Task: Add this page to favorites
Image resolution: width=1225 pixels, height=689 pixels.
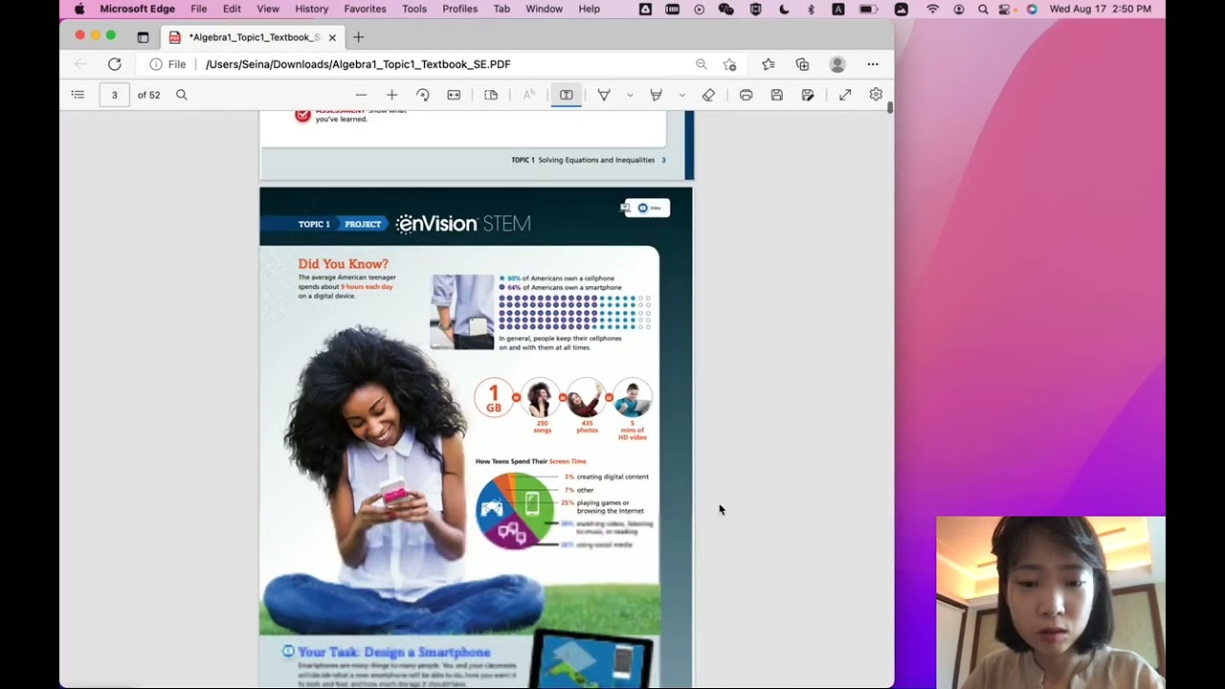Action: tap(730, 64)
